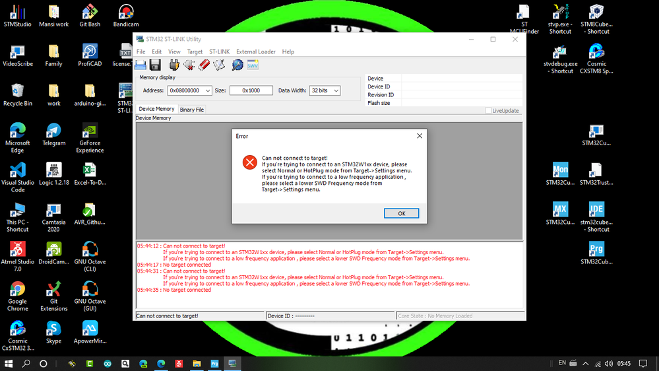
Task: Click the Cortana circle icon in taskbar
Action: [x=44, y=364]
